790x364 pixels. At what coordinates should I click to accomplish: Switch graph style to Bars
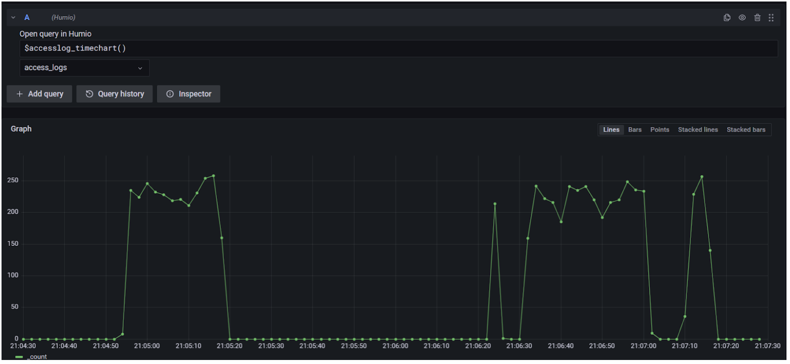click(635, 130)
